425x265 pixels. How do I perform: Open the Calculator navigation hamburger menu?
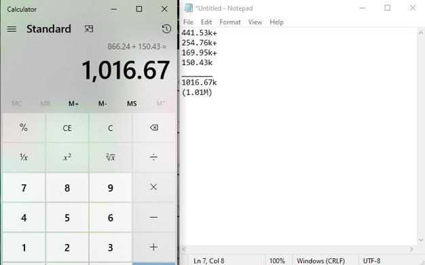pyautogui.click(x=12, y=29)
